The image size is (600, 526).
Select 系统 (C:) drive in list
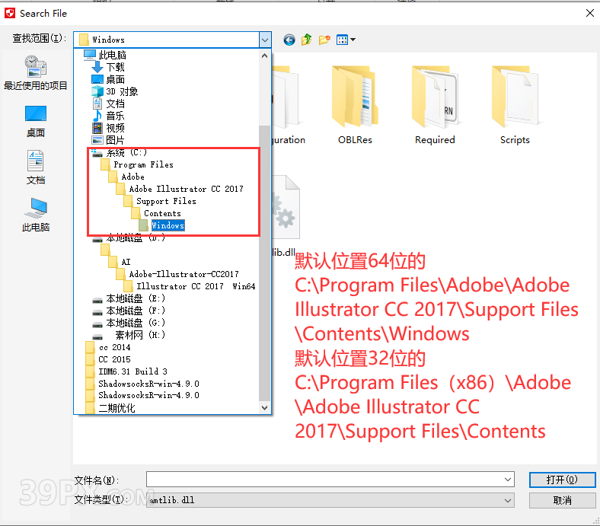click(119, 153)
